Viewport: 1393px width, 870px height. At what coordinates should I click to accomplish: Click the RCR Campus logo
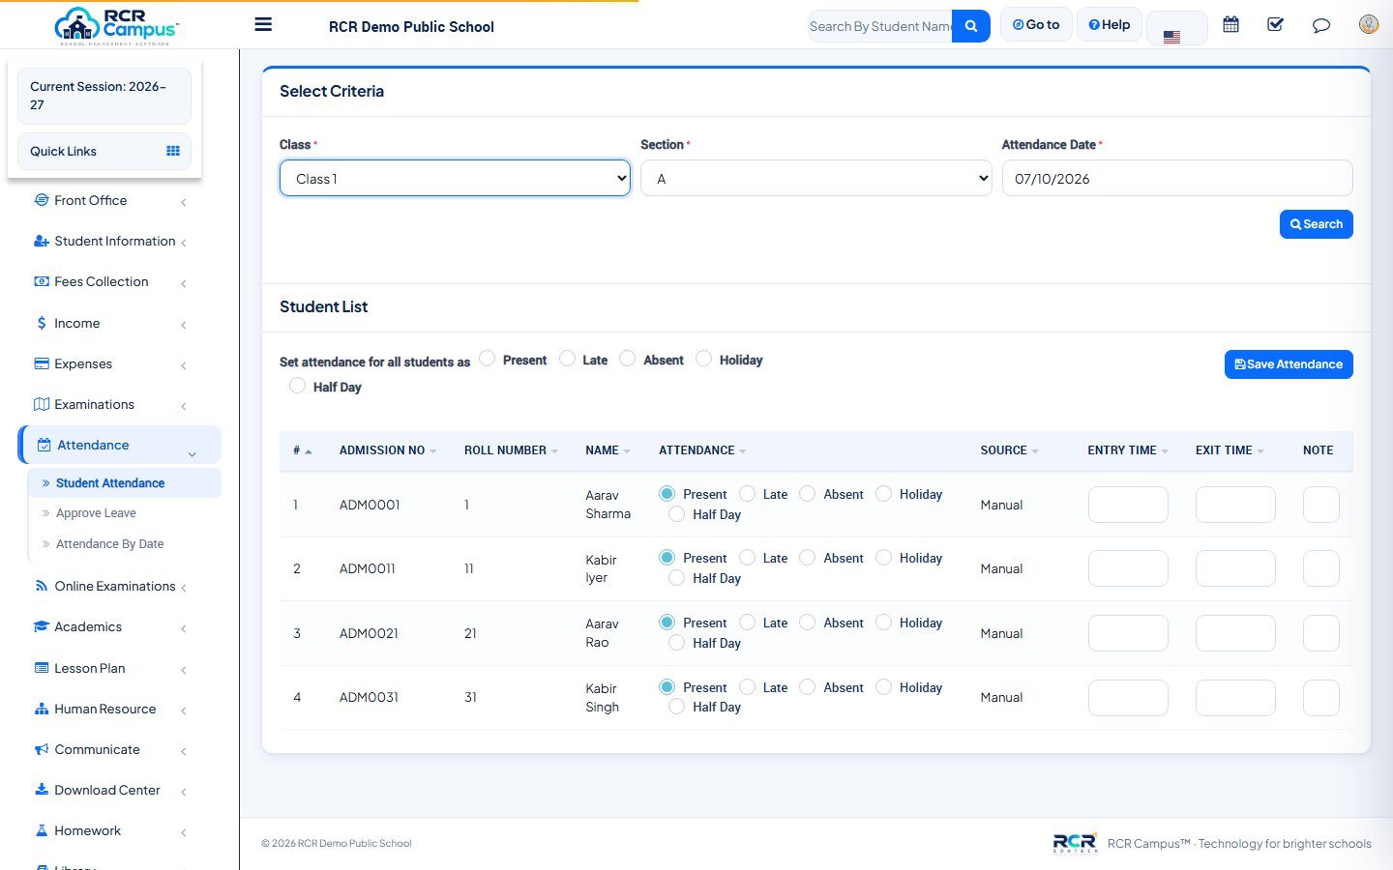pyautogui.click(x=116, y=26)
